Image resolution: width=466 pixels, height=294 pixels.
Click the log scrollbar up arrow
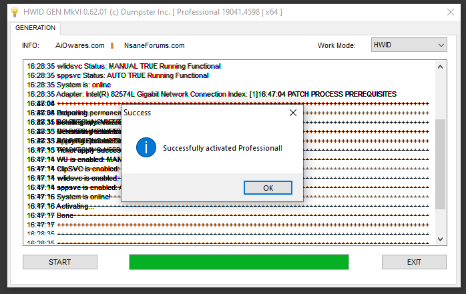(441, 67)
